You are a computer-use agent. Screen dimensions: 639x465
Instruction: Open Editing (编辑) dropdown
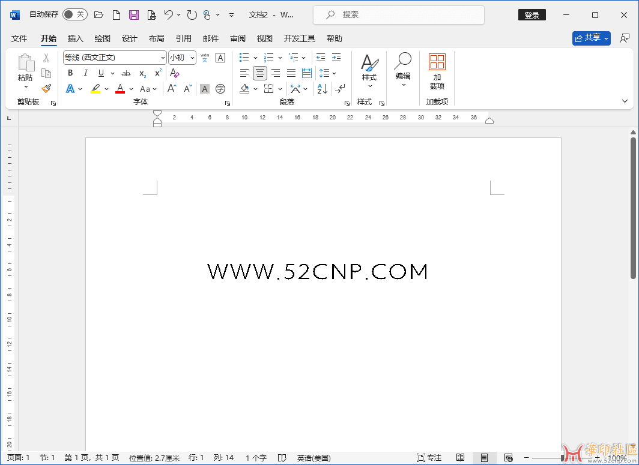tap(402, 70)
